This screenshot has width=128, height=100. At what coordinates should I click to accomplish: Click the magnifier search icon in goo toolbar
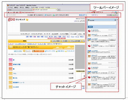[x=29, y=15]
